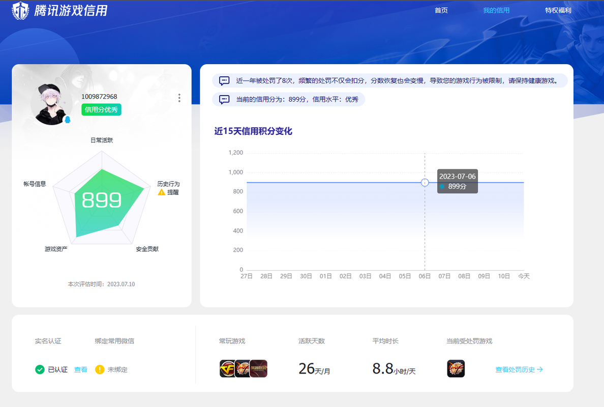
Task: Click the 2023-07-06 chart tooltip
Action: click(458, 181)
